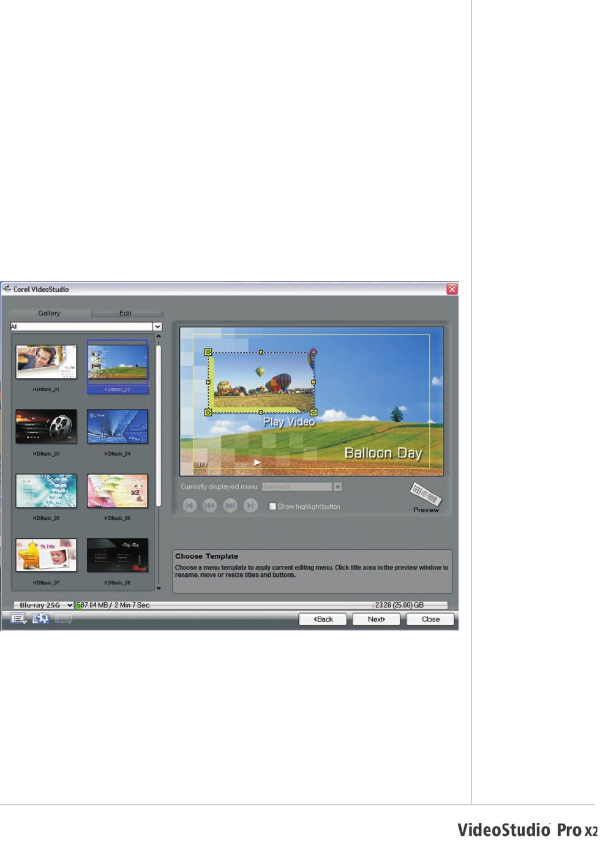Click the template gallery scroll up arrow
Image resolution: width=600 pixels, height=842 pixels.
159,336
